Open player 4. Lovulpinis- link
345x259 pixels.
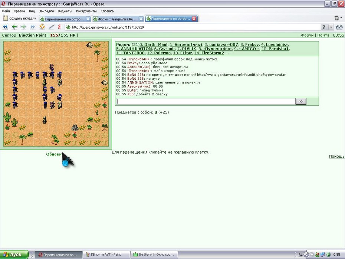[275, 45]
